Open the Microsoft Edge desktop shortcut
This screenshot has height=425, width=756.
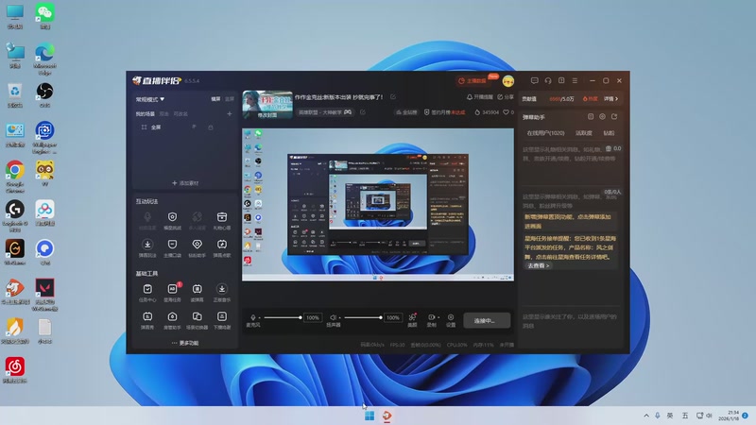point(44,59)
